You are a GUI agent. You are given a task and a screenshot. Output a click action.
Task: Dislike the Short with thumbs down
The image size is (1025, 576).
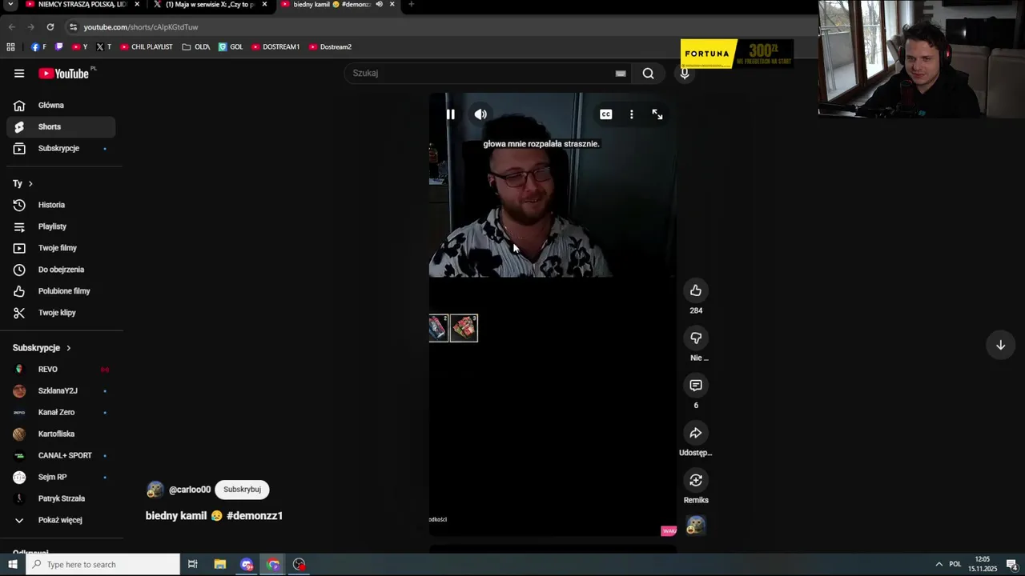(x=696, y=338)
